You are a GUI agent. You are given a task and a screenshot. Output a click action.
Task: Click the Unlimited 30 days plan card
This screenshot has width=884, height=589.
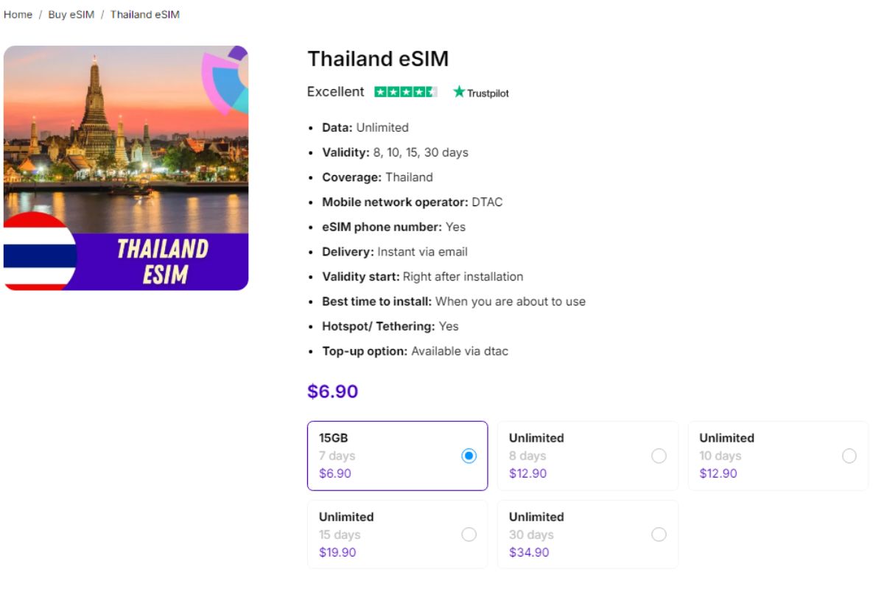587,535
